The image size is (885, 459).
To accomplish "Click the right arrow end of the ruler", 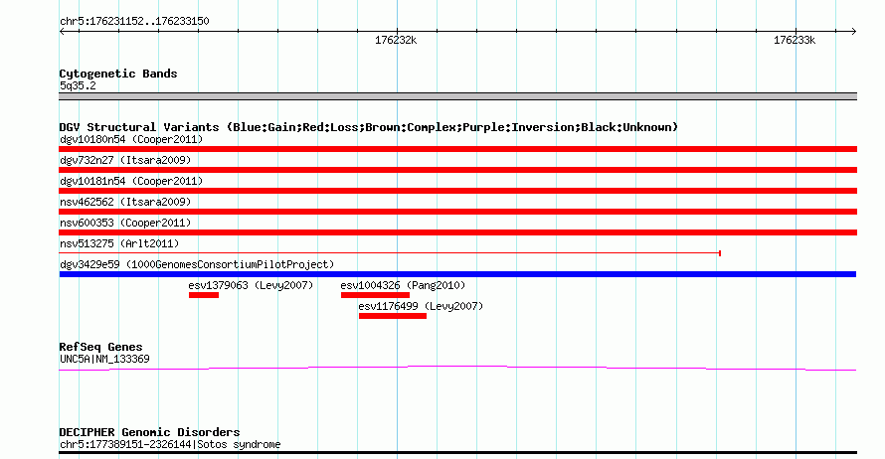I will coord(854,32).
